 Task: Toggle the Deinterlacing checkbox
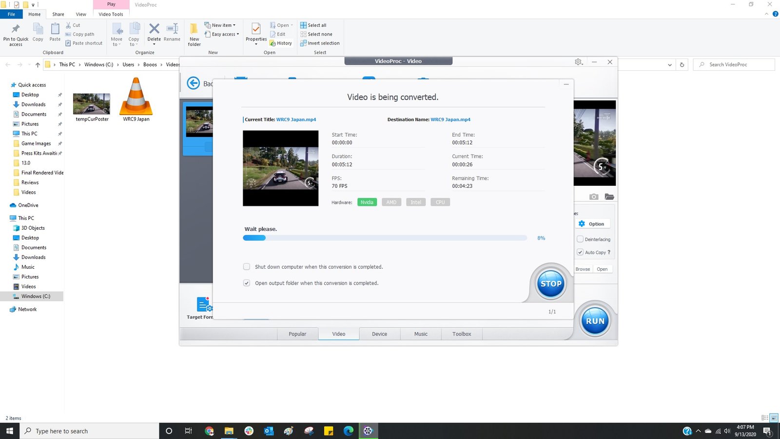[580, 239]
